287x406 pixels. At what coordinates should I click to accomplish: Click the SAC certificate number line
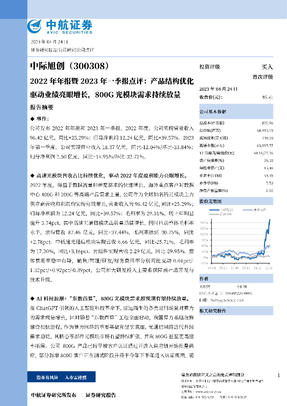[x=226, y=293]
